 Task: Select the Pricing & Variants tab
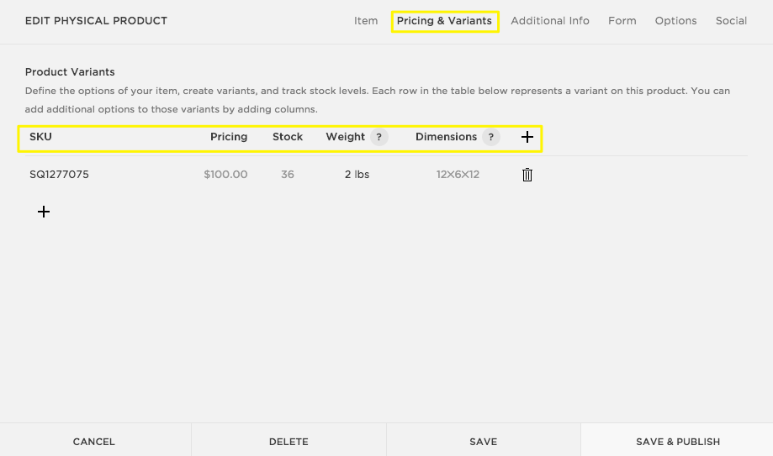tap(444, 21)
